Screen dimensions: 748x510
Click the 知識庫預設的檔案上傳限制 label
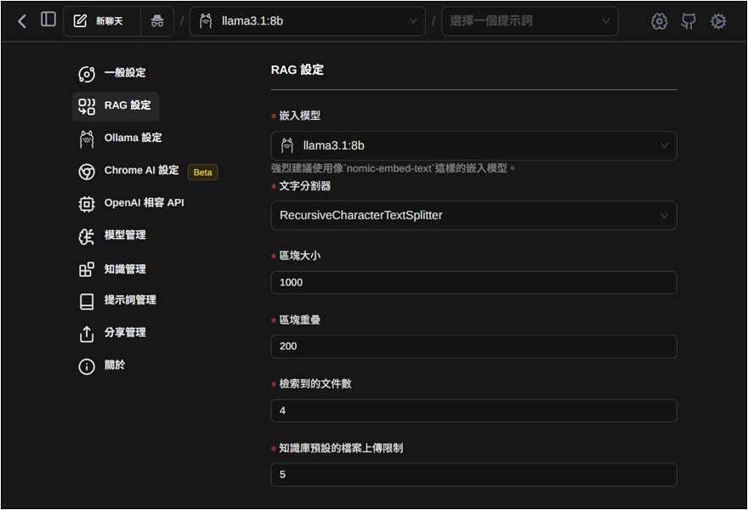click(x=341, y=448)
